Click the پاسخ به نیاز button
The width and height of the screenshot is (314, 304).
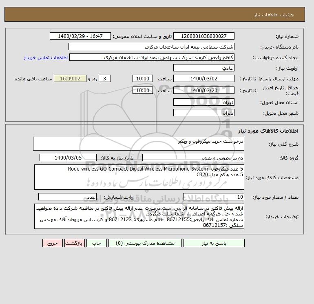[214, 243]
